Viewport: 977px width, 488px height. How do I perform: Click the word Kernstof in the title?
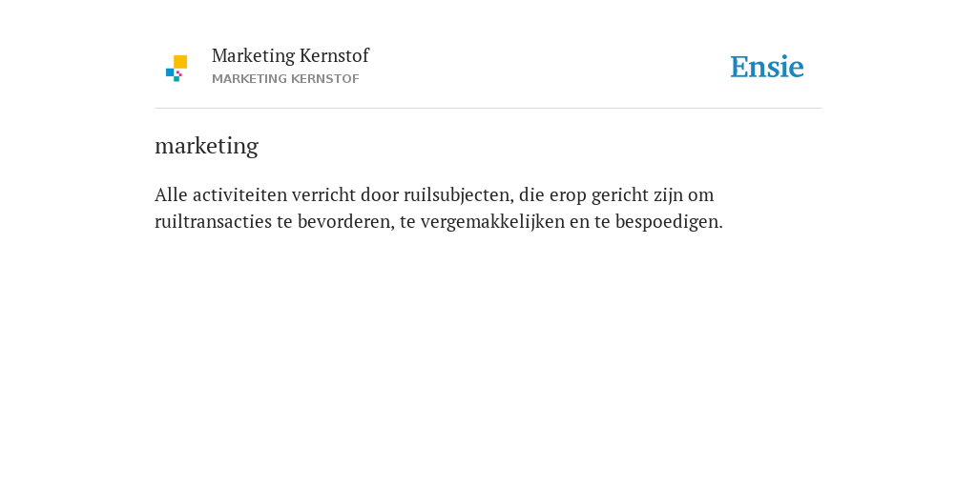[x=334, y=56]
